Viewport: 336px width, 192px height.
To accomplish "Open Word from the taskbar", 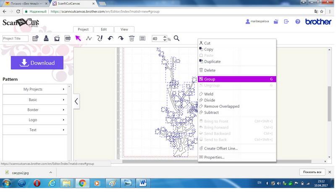I will [143, 183].
